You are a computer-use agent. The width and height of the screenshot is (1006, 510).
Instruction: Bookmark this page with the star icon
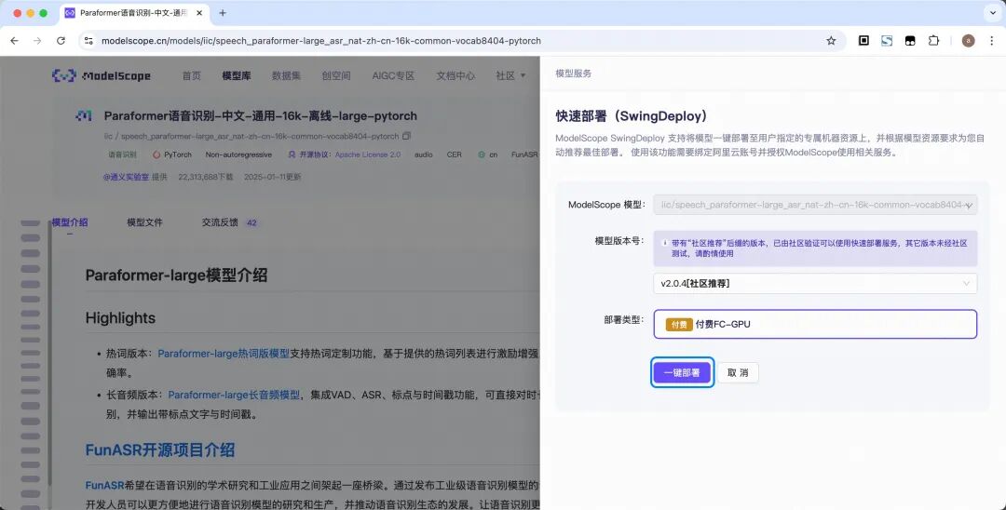coord(831,41)
